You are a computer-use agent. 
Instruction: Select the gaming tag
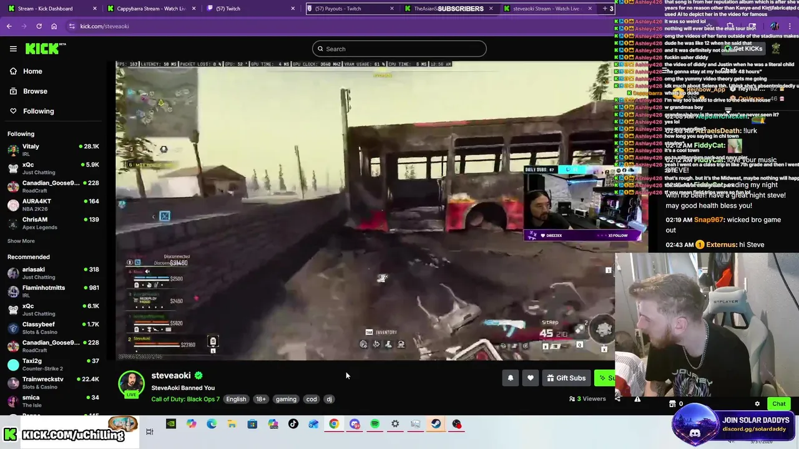[x=286, y=399]
